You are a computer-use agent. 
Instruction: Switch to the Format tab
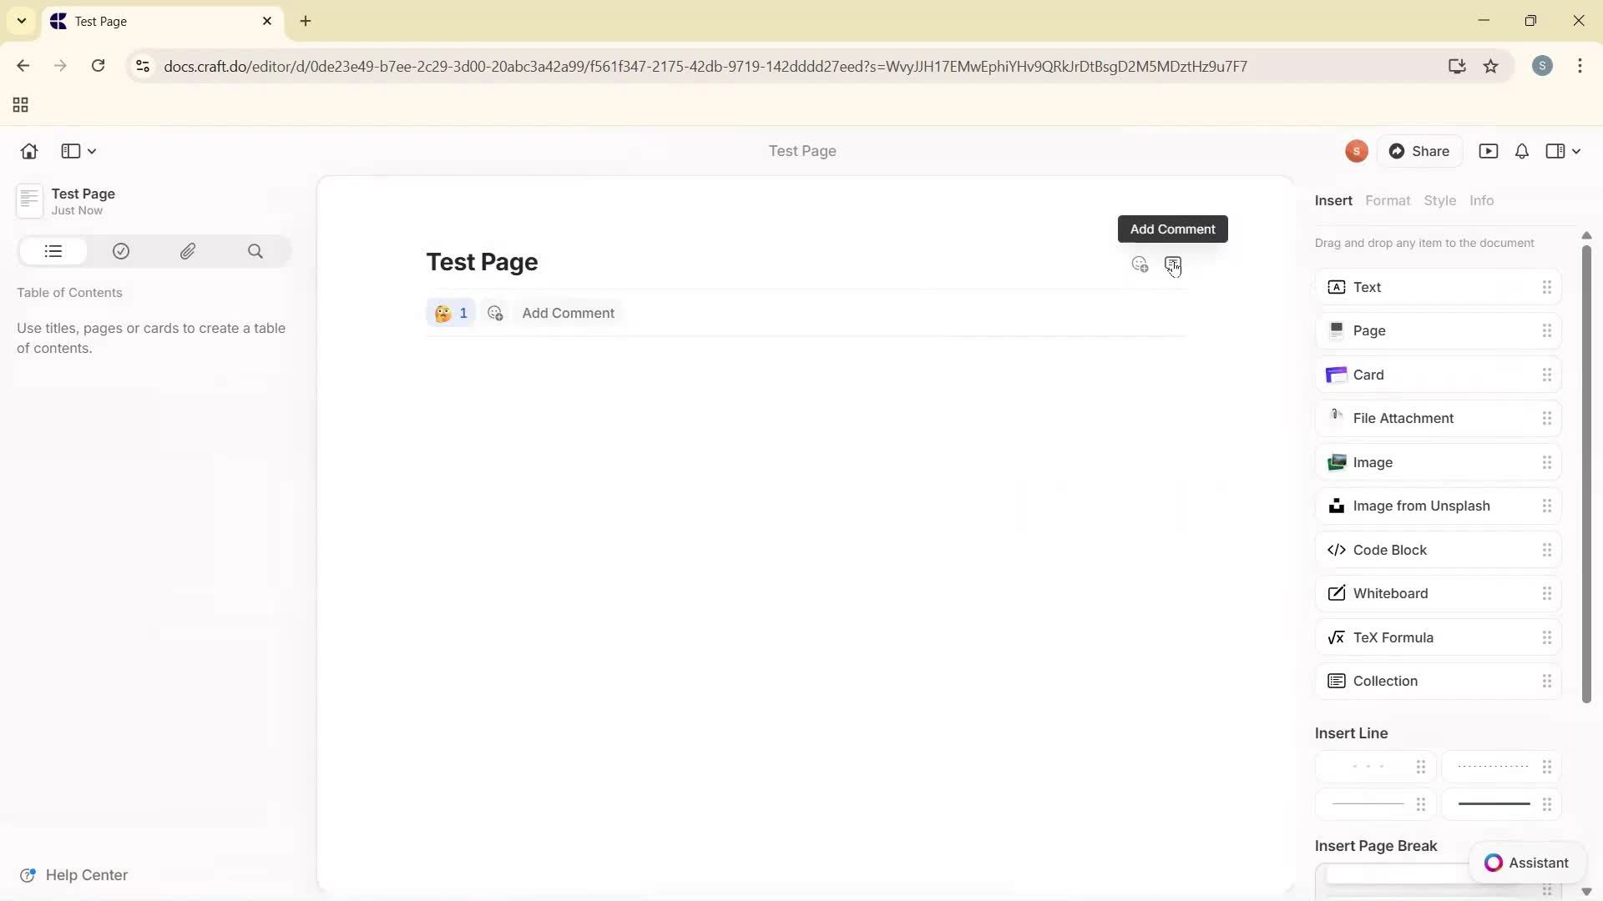pos(1388,200)
